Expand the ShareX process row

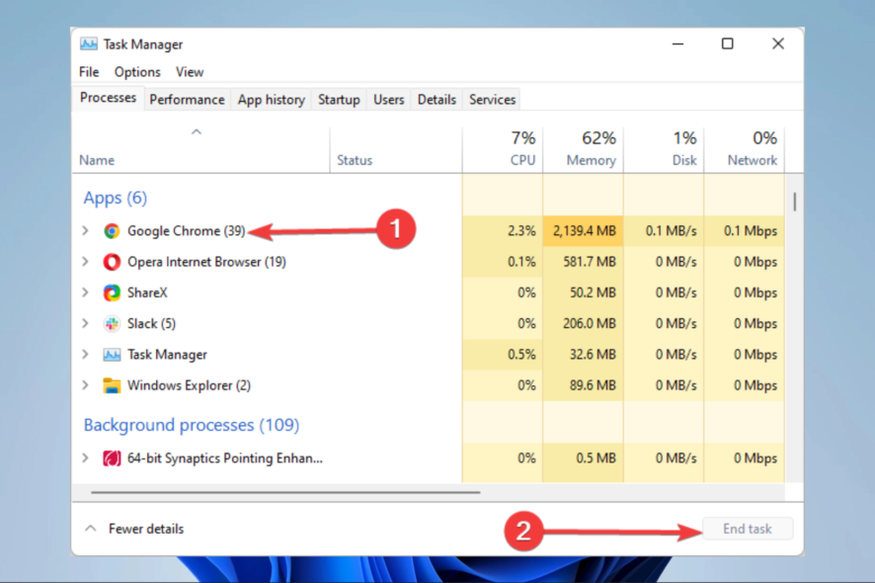click(x=85, y=292)
